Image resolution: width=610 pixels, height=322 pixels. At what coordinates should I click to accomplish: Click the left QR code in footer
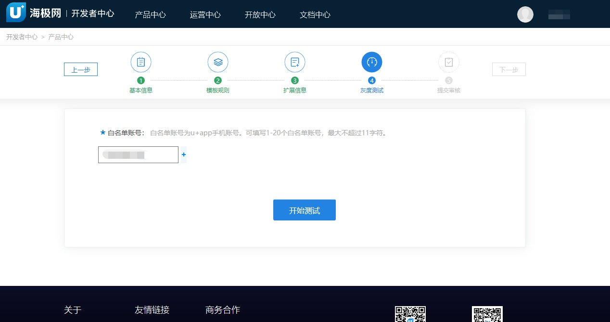(x=410, y=314)
